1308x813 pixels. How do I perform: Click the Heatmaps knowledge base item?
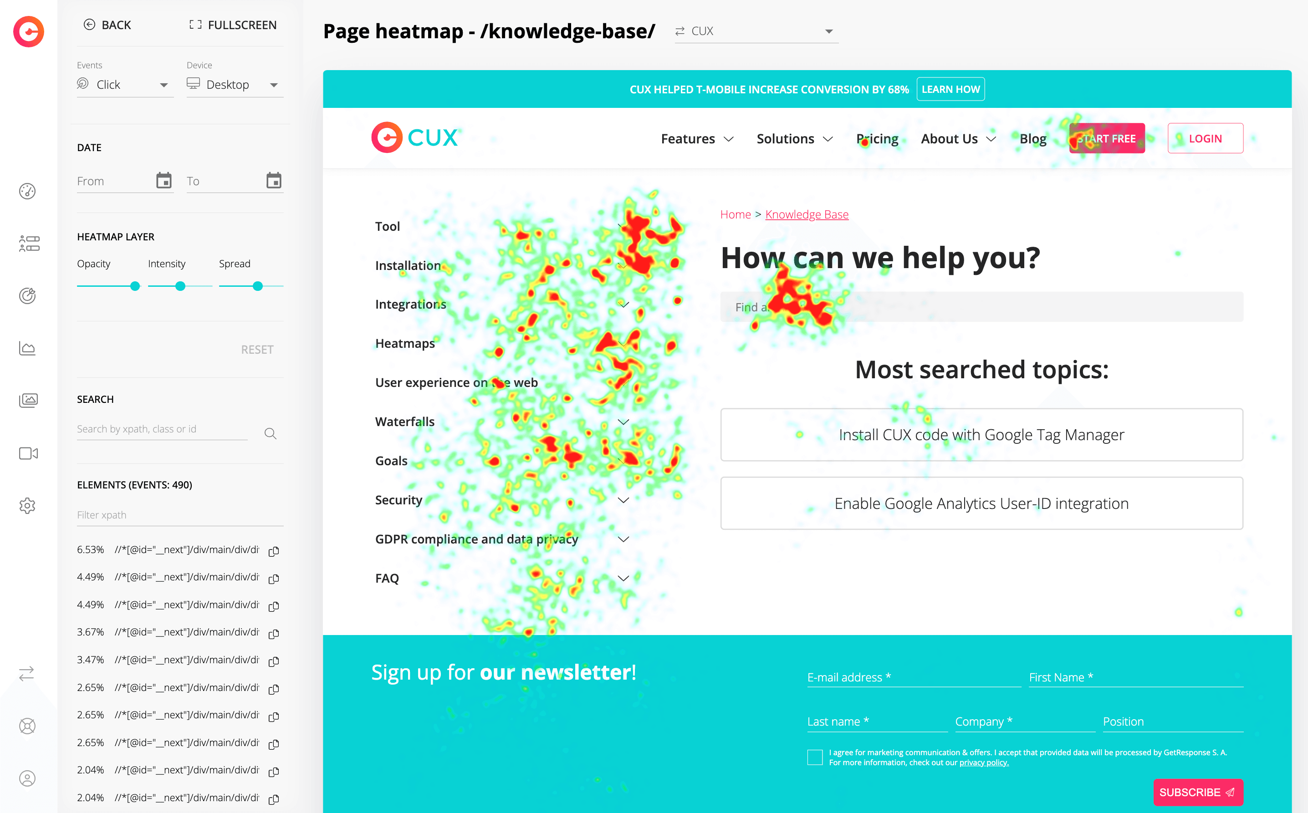405,343
